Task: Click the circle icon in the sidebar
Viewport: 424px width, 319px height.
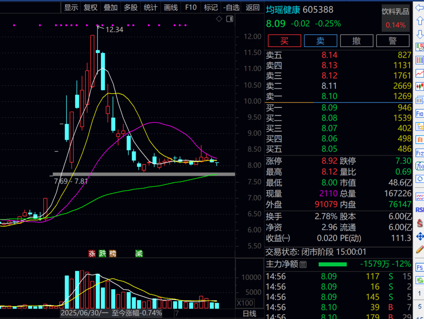Action: [420, 178]
